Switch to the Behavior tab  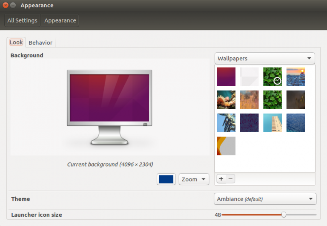[40, 42]
